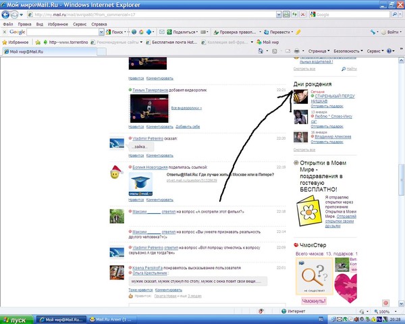This screenshot has width=405, height=324.
Task: Open the http--www.torrentino favorite link
Action: (65, 42)
